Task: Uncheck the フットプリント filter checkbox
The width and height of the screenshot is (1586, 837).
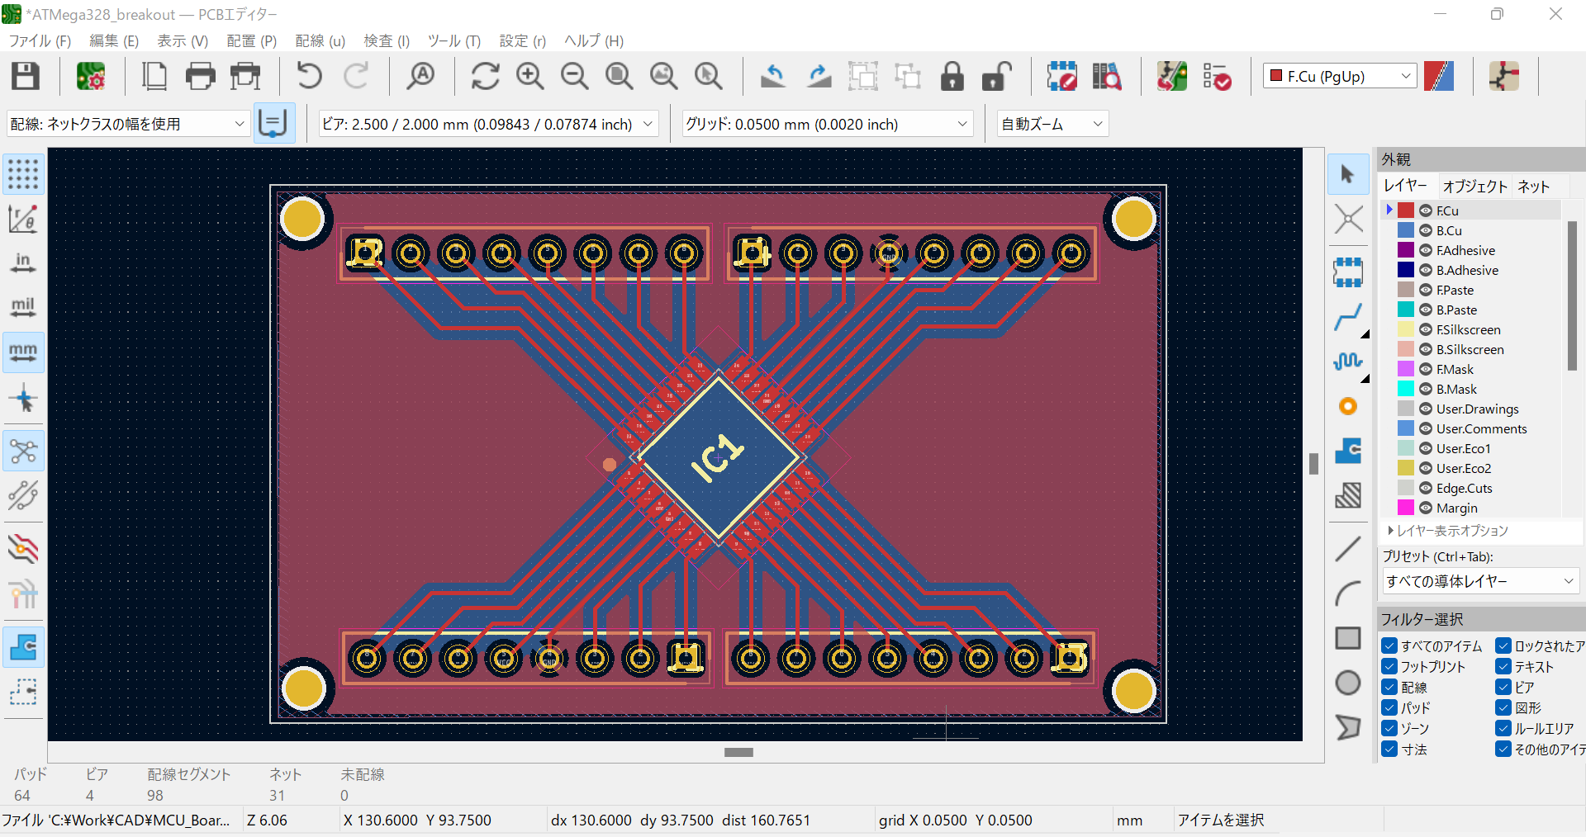Action: [x=1389, y=666]
